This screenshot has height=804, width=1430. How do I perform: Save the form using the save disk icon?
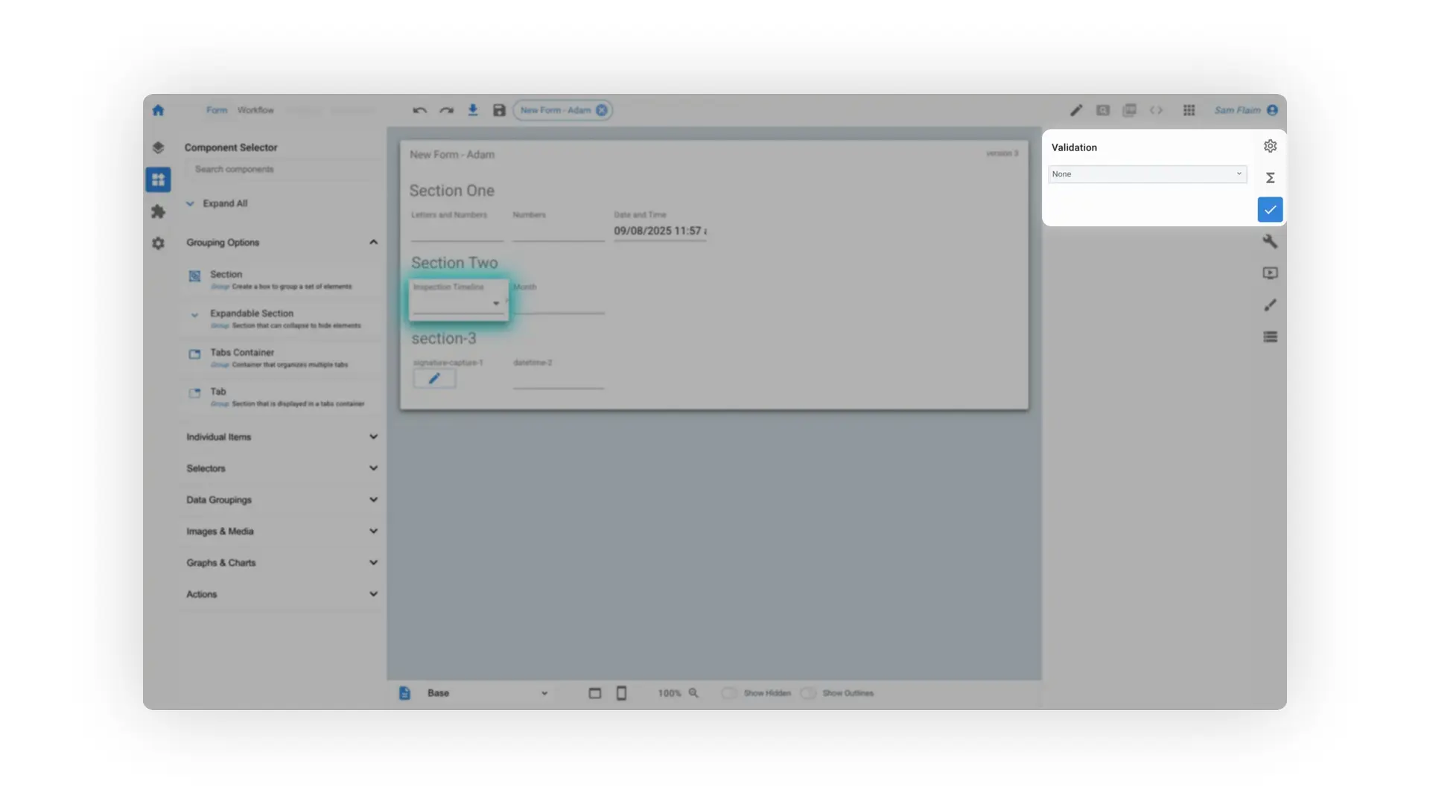click(x=498, y=109)
